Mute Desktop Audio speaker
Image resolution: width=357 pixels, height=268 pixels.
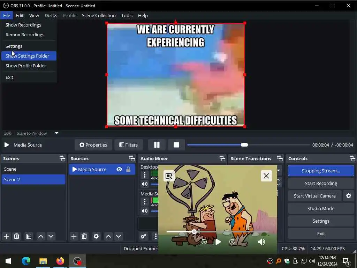pos(145,184)
